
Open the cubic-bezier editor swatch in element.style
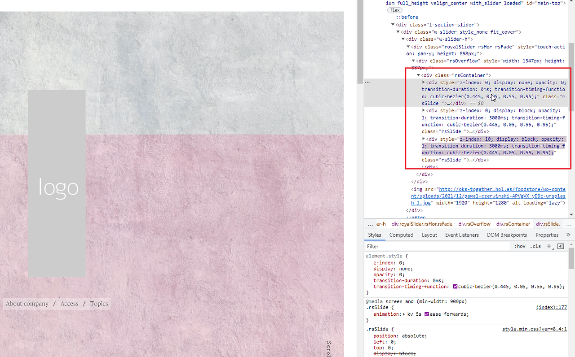click(x=455, y=287)
